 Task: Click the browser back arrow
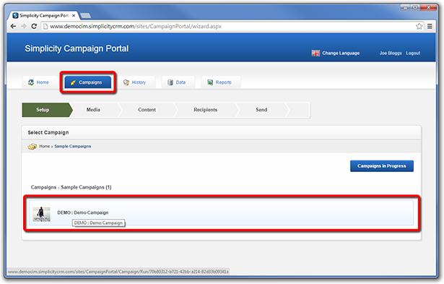point(13,26)
